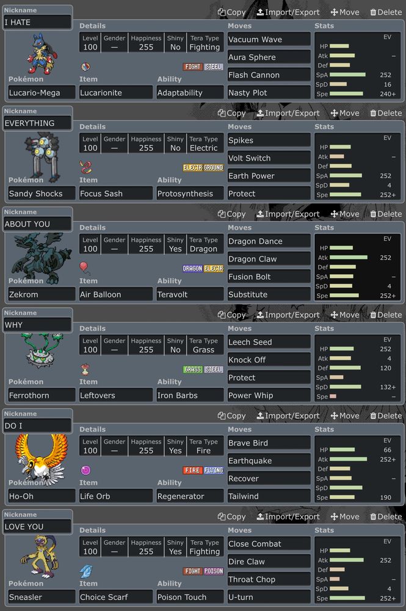Image resolution: width=406 pixels, height=611 pixels.
Task: Click the Ho-Oh sprite image
Action: coord(42,459)
